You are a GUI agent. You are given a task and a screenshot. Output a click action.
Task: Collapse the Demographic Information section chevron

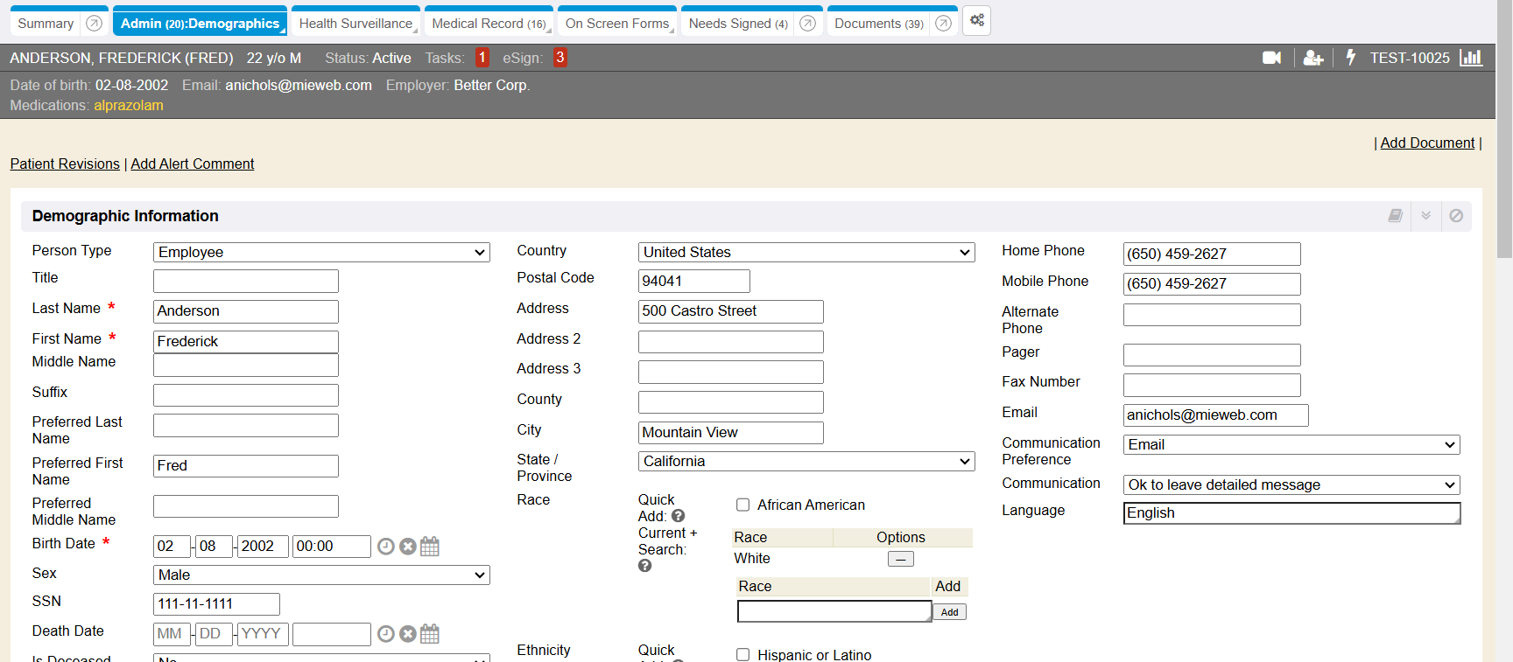pyautogui.click(x=1426, y=216)
